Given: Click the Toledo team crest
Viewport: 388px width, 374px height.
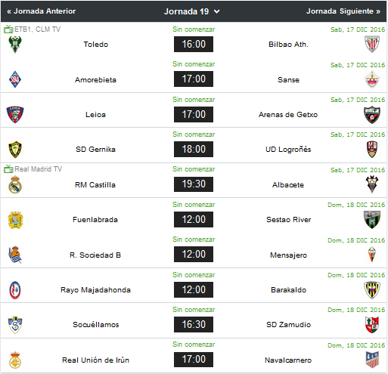Looking at the screenshot, I should pyautogui.click(x=15, y=45).
